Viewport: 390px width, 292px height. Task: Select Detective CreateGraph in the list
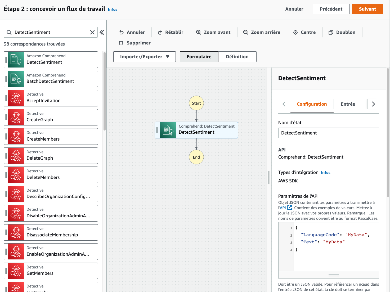pos(51,117)
